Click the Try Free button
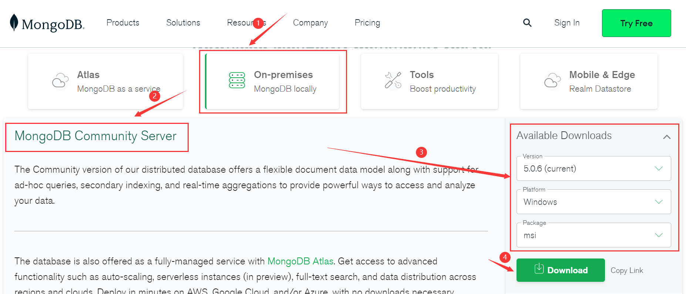 (x=636, y=23)
